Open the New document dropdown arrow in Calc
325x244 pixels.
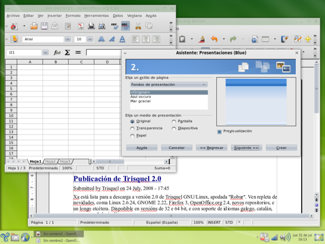24,26
